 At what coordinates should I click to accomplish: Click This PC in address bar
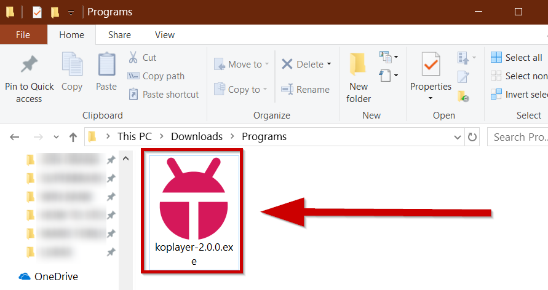pos(135,136)
